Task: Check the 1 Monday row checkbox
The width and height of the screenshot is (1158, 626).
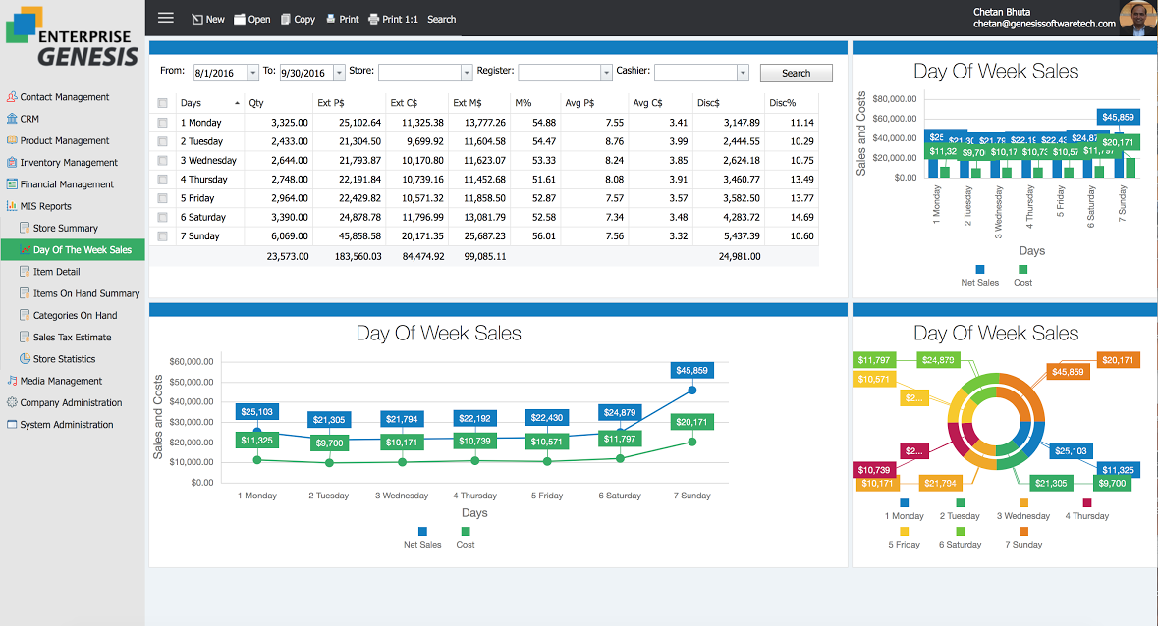Action: click(162, 123)
